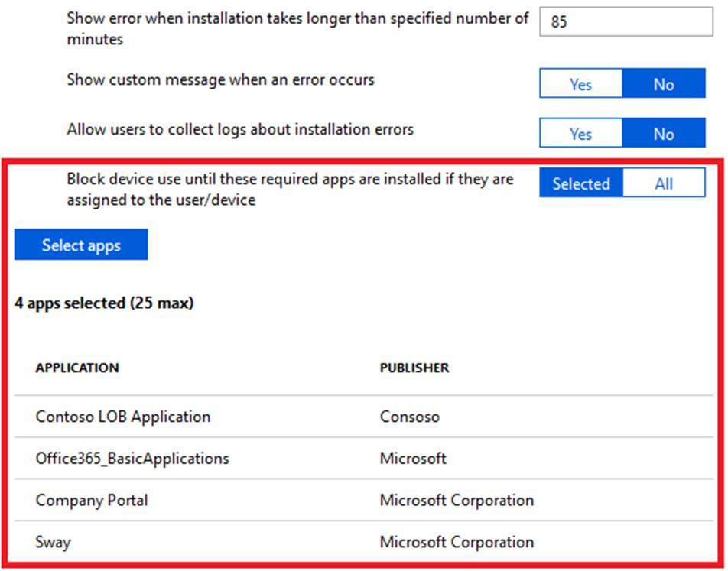Click the installation timeout minutes field
The width and height of the screenshot is (728, 571).
(x=626, y=21)
